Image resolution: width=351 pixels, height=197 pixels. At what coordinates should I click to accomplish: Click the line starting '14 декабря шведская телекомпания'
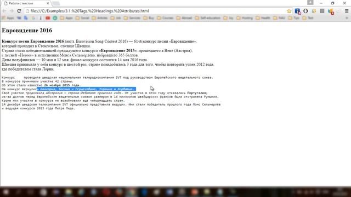tap(111, 105)
